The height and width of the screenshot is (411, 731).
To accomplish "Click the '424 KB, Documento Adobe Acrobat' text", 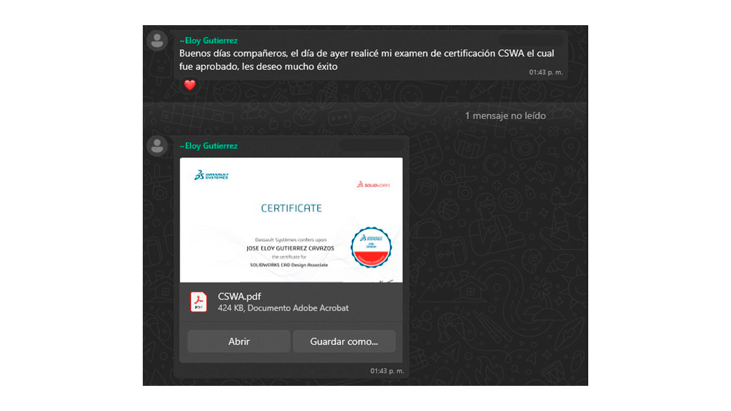I will pos(283,308).
